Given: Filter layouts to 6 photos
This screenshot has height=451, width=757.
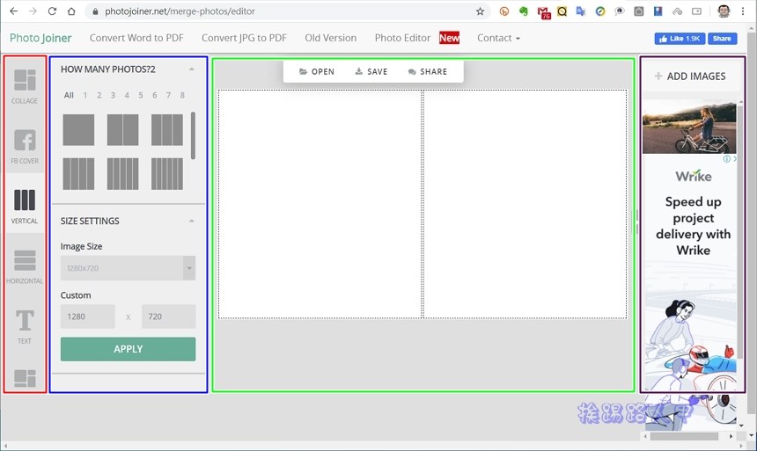Looking at the screenshot, I should tap(155, 95).
